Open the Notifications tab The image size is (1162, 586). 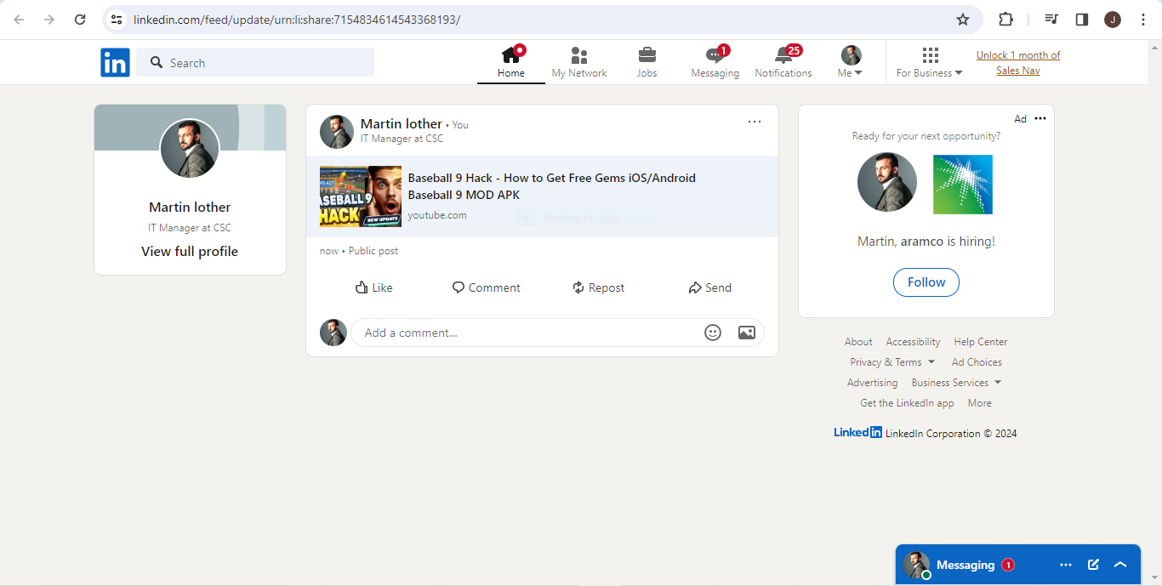point(783,62)
